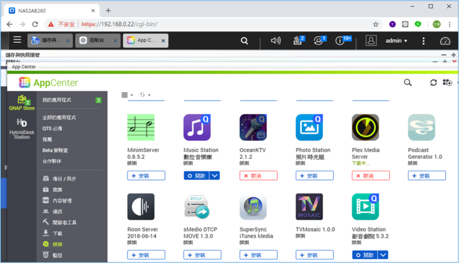Click the Podcast Generator app icon
The width and height of the screenshot is (459, 263).
click(x=422, y=127)
